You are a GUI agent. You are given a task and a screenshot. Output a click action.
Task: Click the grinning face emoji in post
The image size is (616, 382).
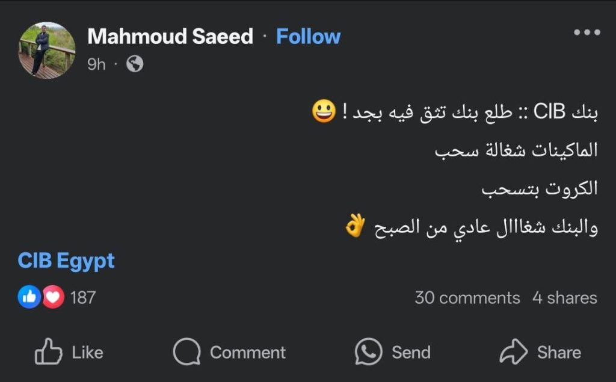tap(324, 112)
